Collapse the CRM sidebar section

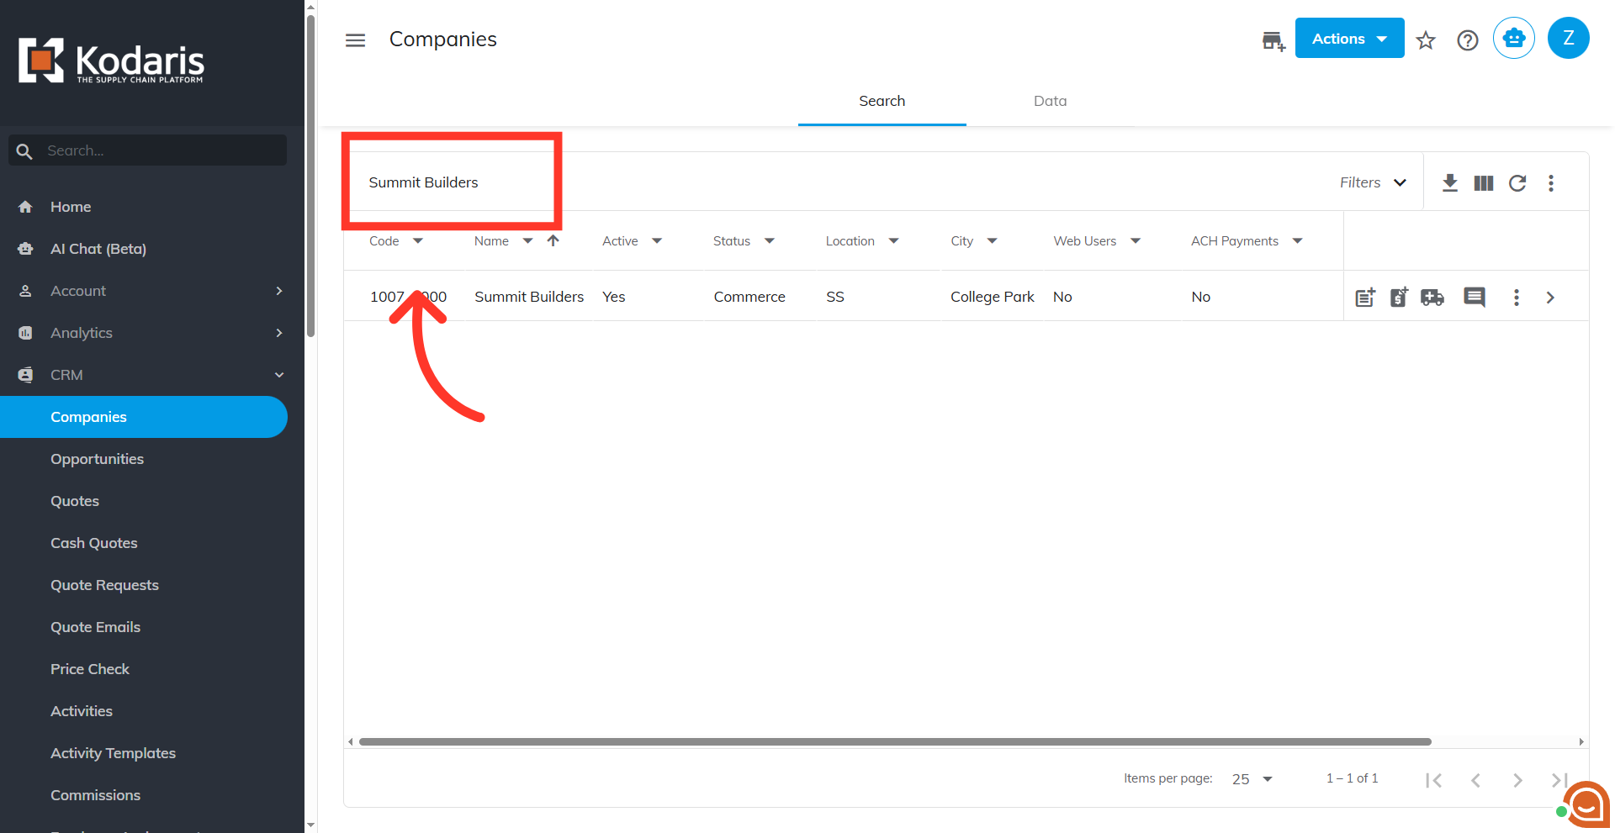[x=151, y=375]
